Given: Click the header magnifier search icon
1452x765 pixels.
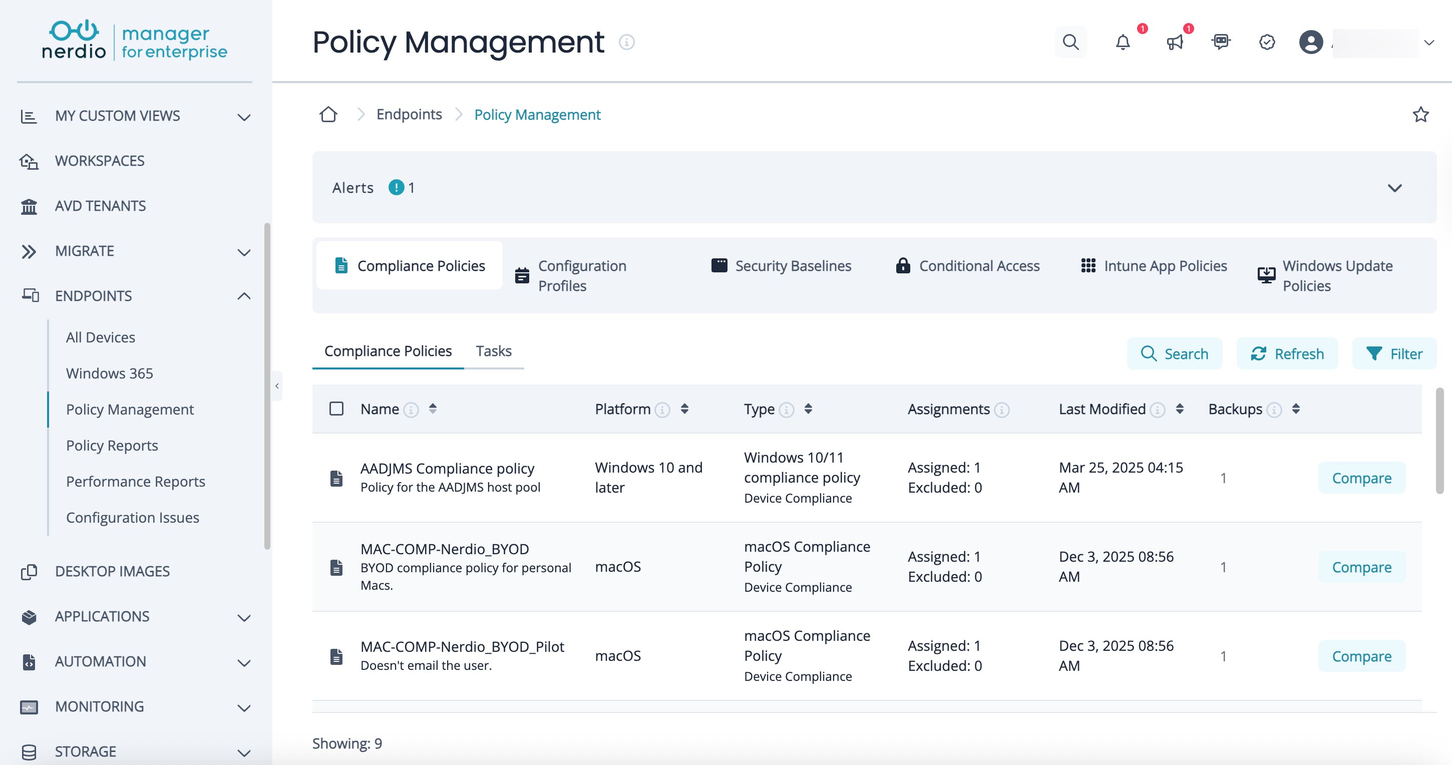Looking at the screenshot, I should click(x=1070, y=42).
